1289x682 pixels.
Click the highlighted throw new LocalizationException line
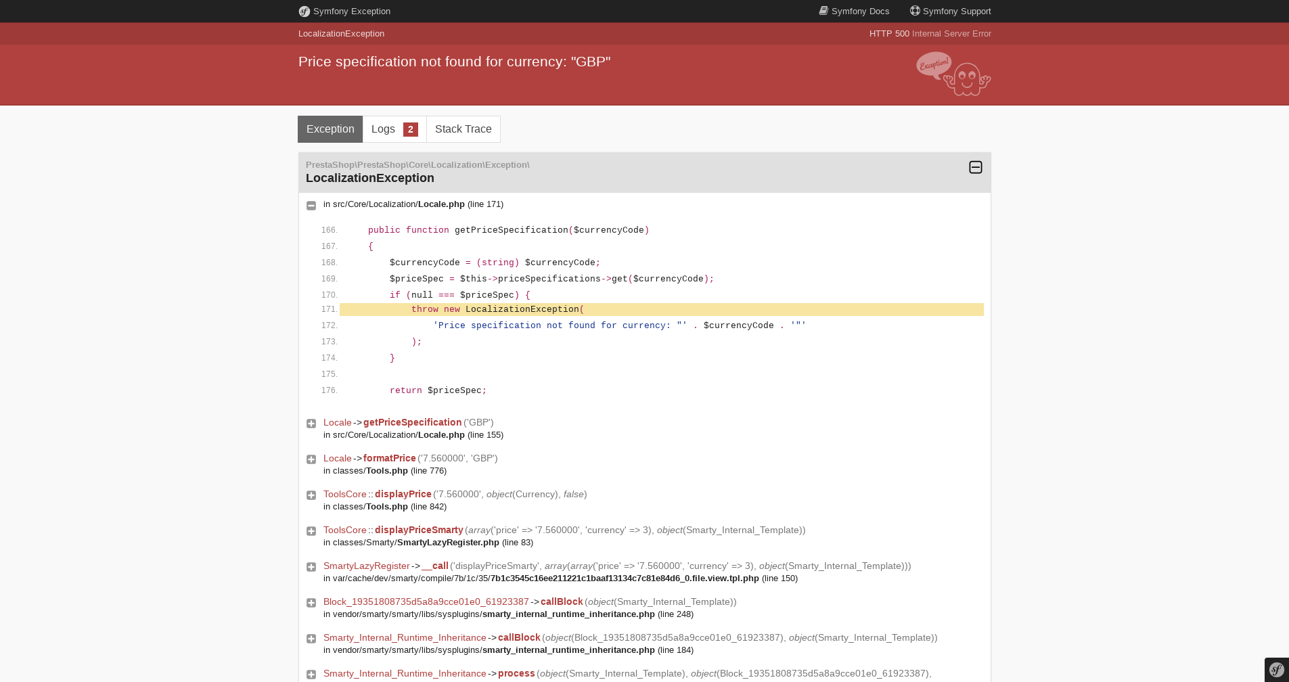click(x=662, y=309)
